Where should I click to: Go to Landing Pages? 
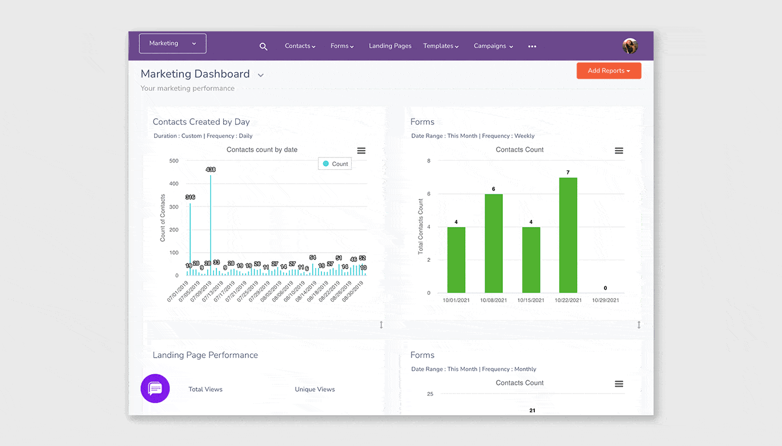click(390, 46)
